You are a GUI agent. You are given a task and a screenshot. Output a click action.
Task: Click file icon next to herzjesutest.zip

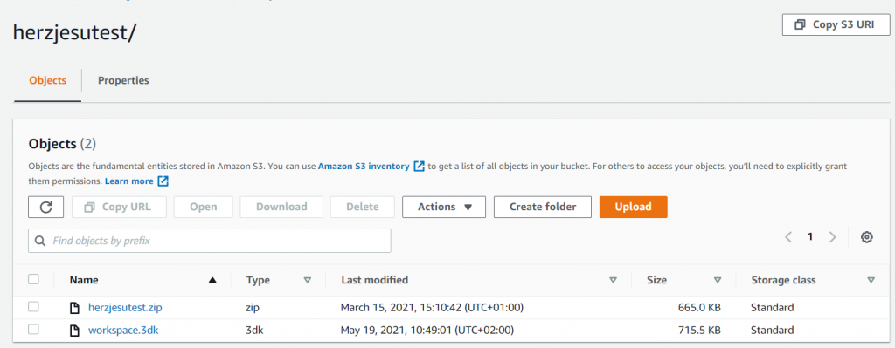(x=74, y=308)
